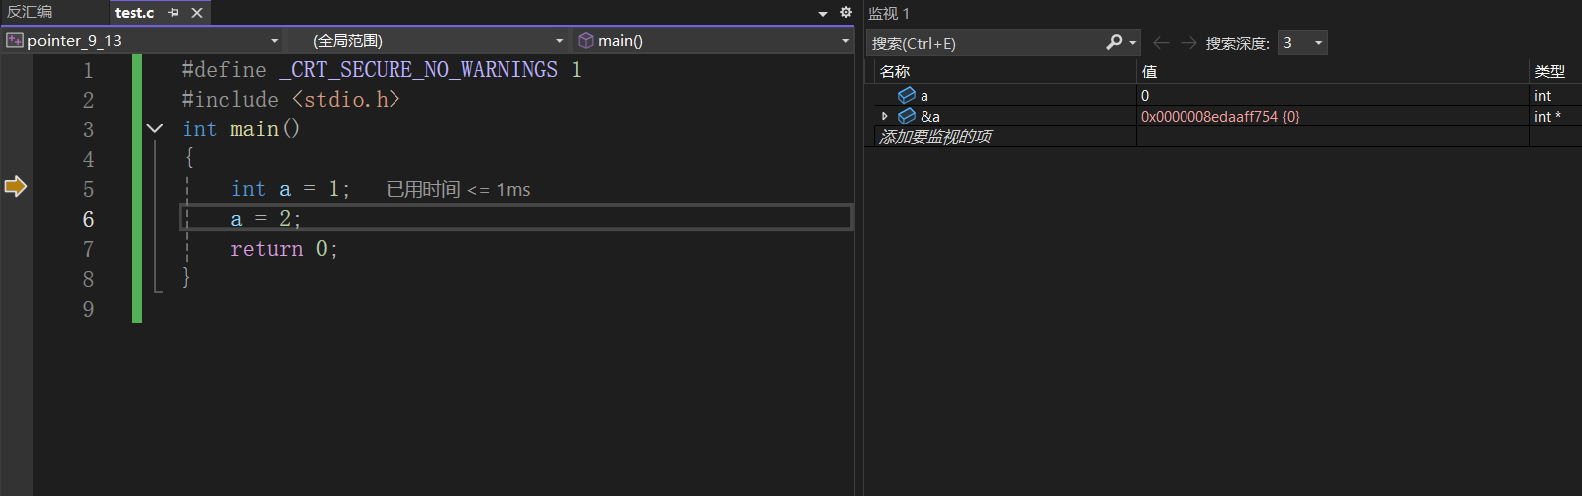Click the main() function cube icon
The image size is (1582, 496).
586,41
